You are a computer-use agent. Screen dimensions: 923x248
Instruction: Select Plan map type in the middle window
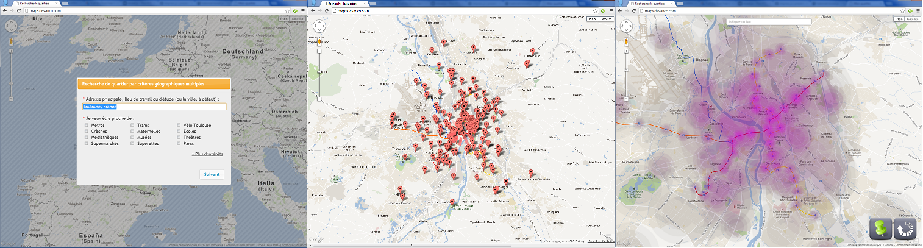click(x=591, y=19)
